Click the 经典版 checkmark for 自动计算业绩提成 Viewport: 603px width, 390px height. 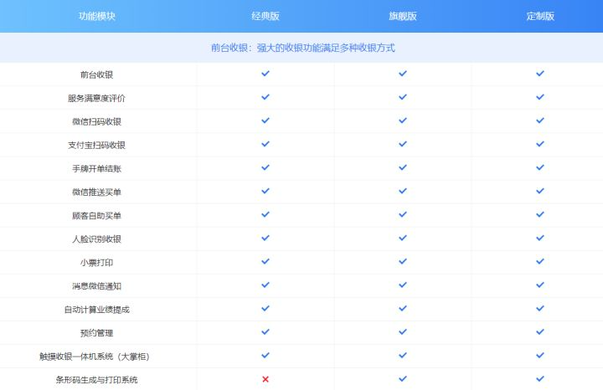tap(265, 308)
